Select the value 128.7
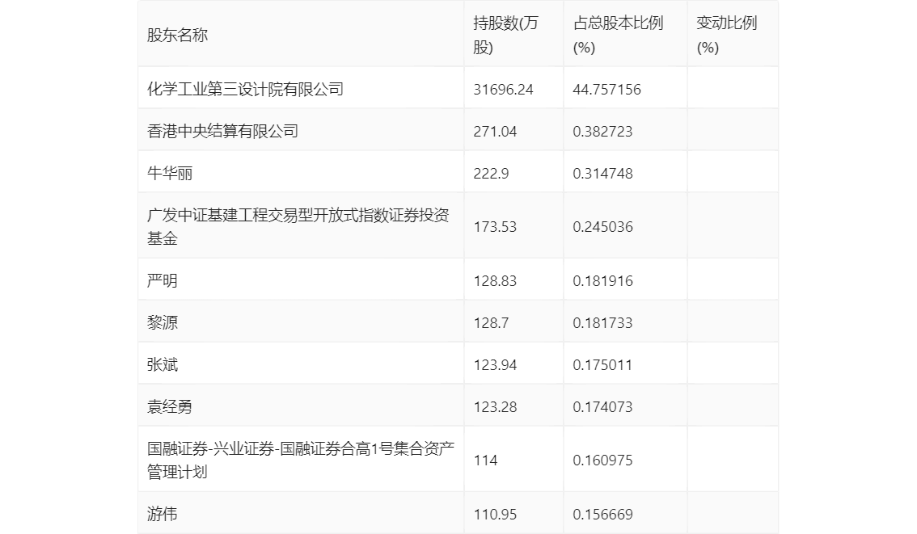 pos(492,323)
